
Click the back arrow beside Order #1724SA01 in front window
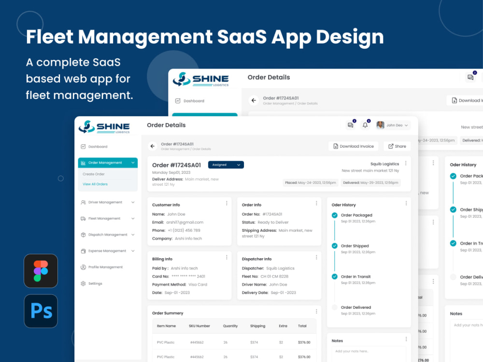point(153,146)
